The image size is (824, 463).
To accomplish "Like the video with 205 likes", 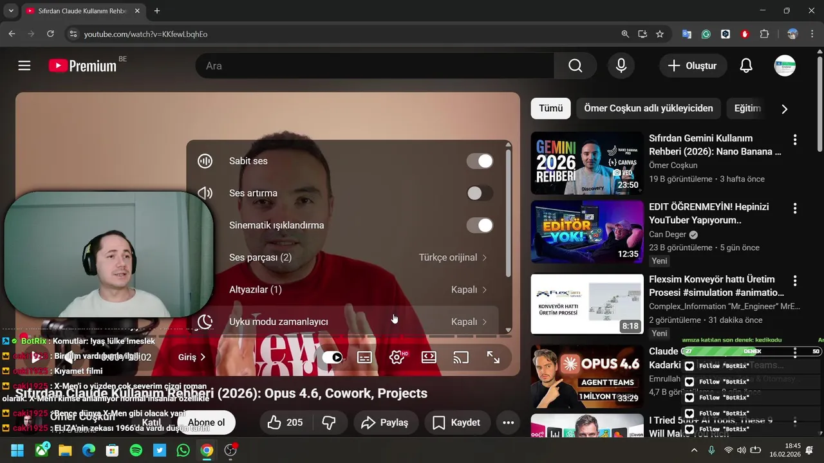I will (x=285, y=422).
